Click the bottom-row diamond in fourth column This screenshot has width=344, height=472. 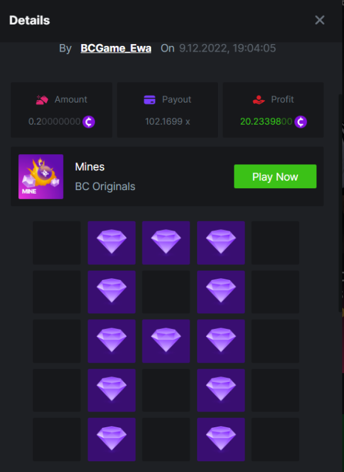pyautogui.click(x=221, y=439)
